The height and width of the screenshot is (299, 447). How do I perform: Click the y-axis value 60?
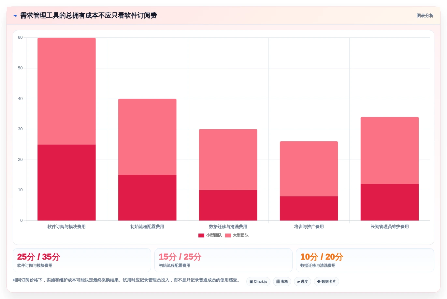tap(20, 37)
